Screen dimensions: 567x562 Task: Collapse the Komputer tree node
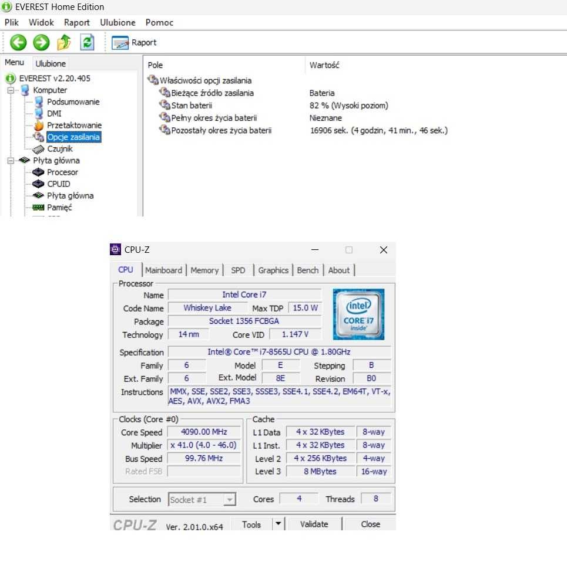(x=11, y=90)
